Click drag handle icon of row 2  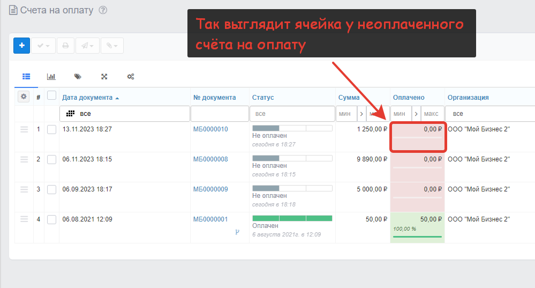pyautogui.click(x=24, y=159)
